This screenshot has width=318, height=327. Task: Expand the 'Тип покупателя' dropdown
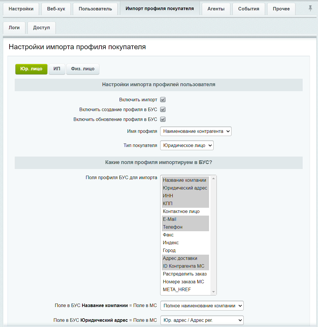(187, 146)
